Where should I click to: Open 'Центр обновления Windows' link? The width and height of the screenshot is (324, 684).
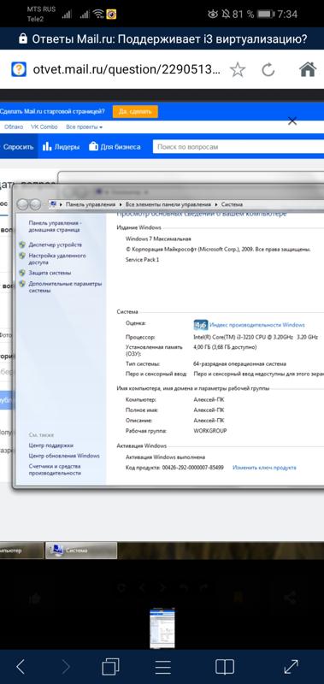tap(64, 456)
